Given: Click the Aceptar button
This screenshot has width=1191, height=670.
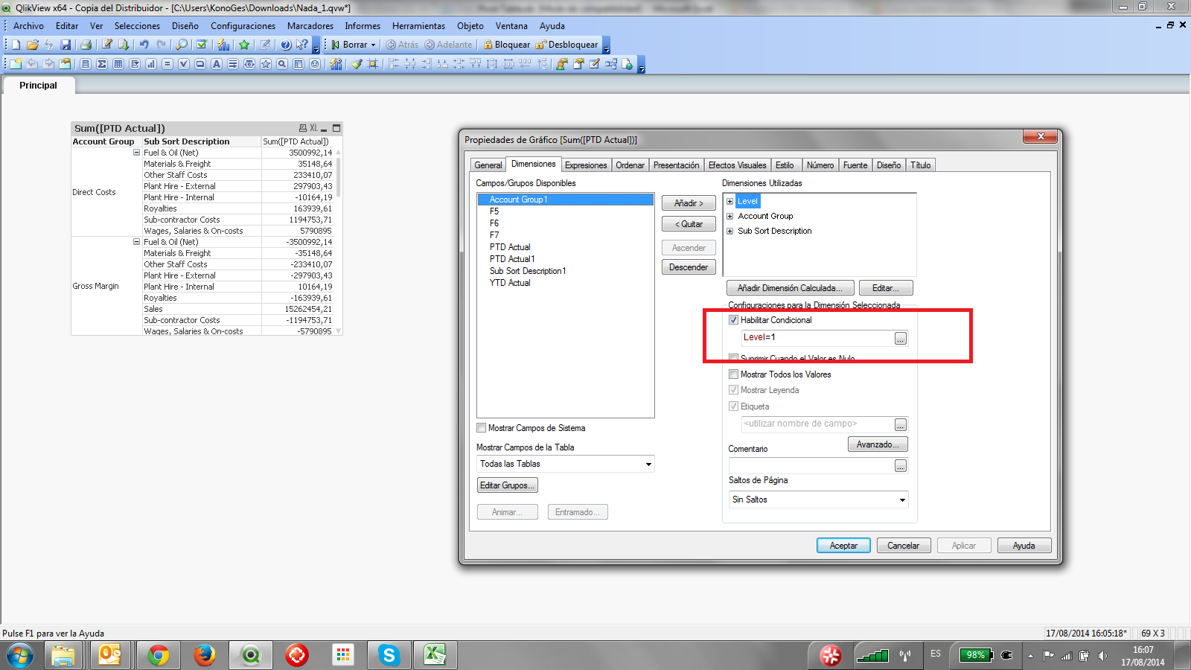Looking at the screenshot, I should click(843, 546).
